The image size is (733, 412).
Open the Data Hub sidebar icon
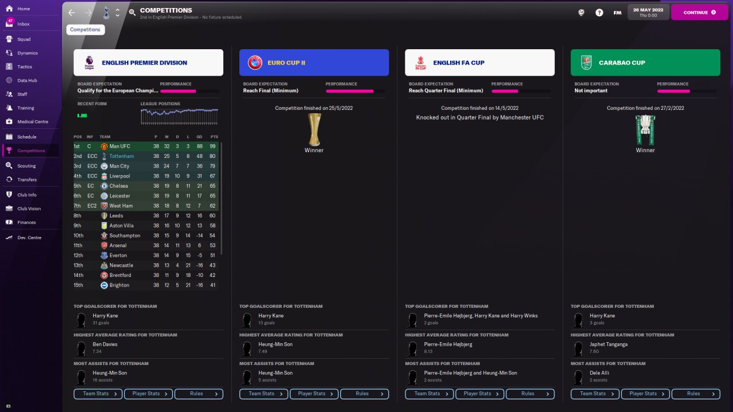(9, 81)
